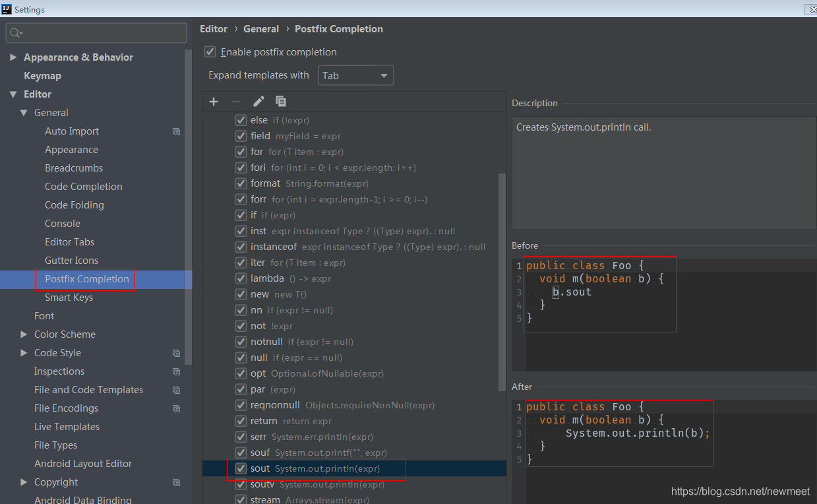Screen dimensions: 817x504
Task: Select Code Completion settings page
Action: click(84, 187)
